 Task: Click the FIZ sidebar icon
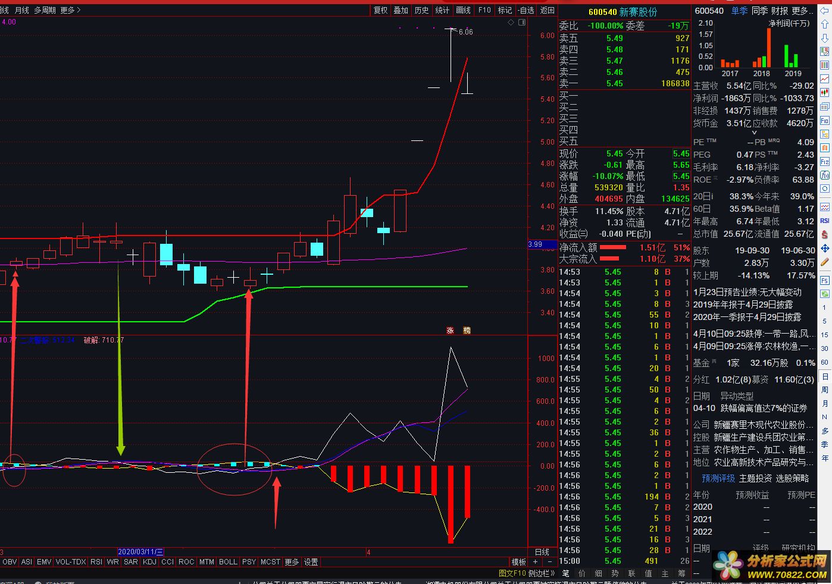(x=825, y=161)
